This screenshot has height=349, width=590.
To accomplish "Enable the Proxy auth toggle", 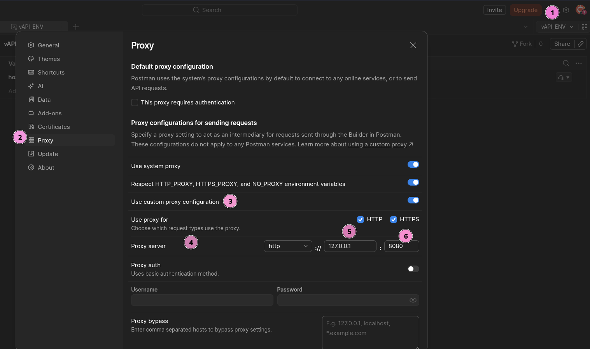I will (x=413, y=269).
